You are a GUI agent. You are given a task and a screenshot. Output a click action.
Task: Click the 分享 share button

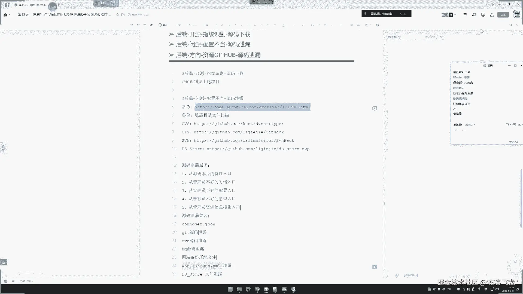[503, 15]
